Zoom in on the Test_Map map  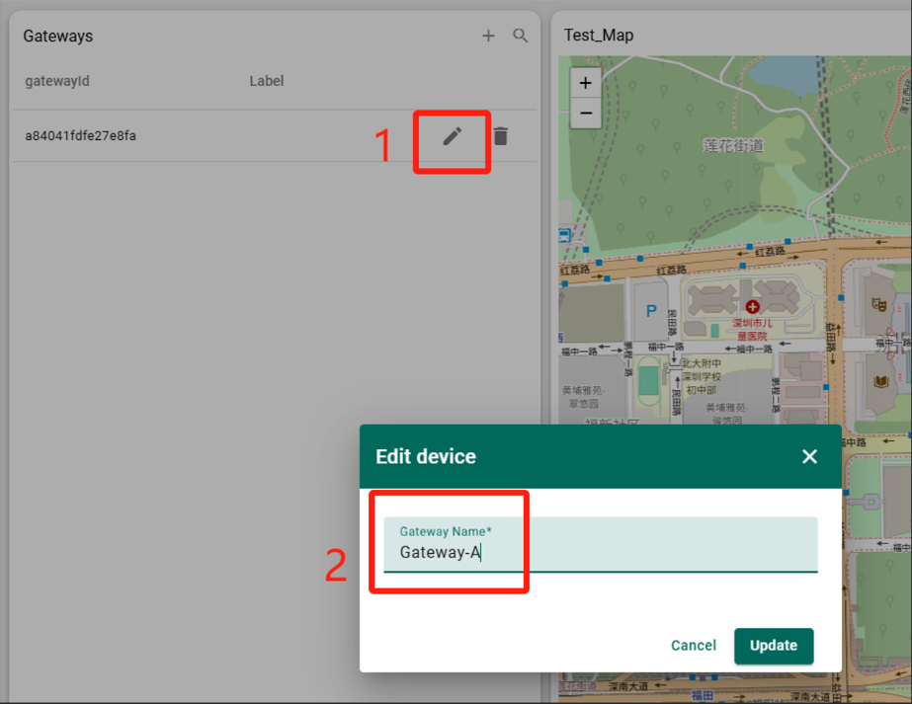coord(585,83)
